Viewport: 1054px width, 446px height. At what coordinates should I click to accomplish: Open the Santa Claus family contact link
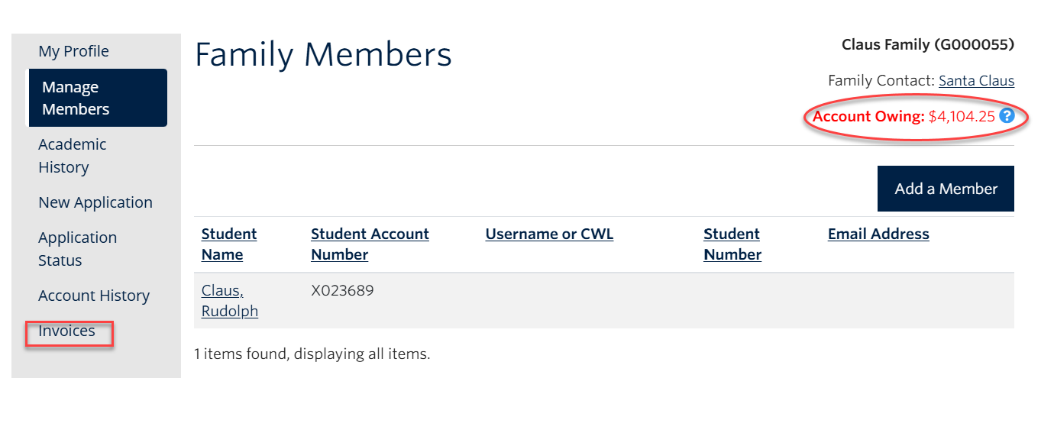tap(976, 80)
